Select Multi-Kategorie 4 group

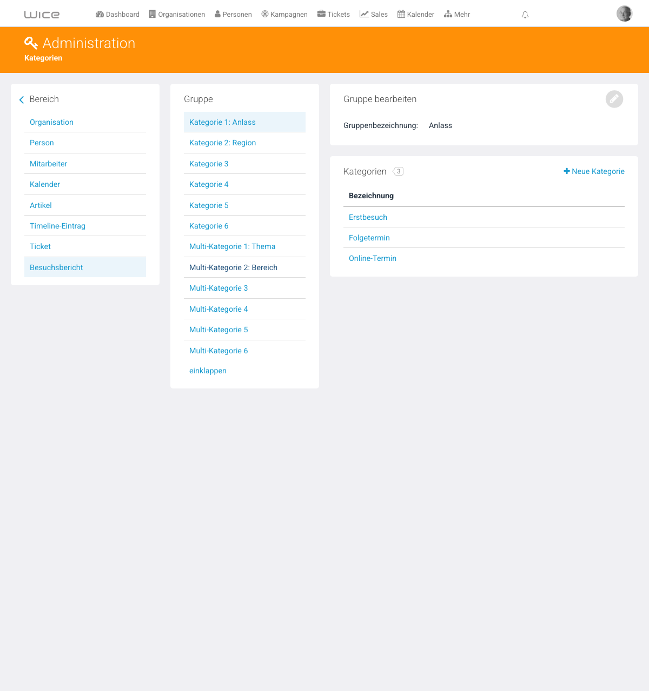(244, 309)
